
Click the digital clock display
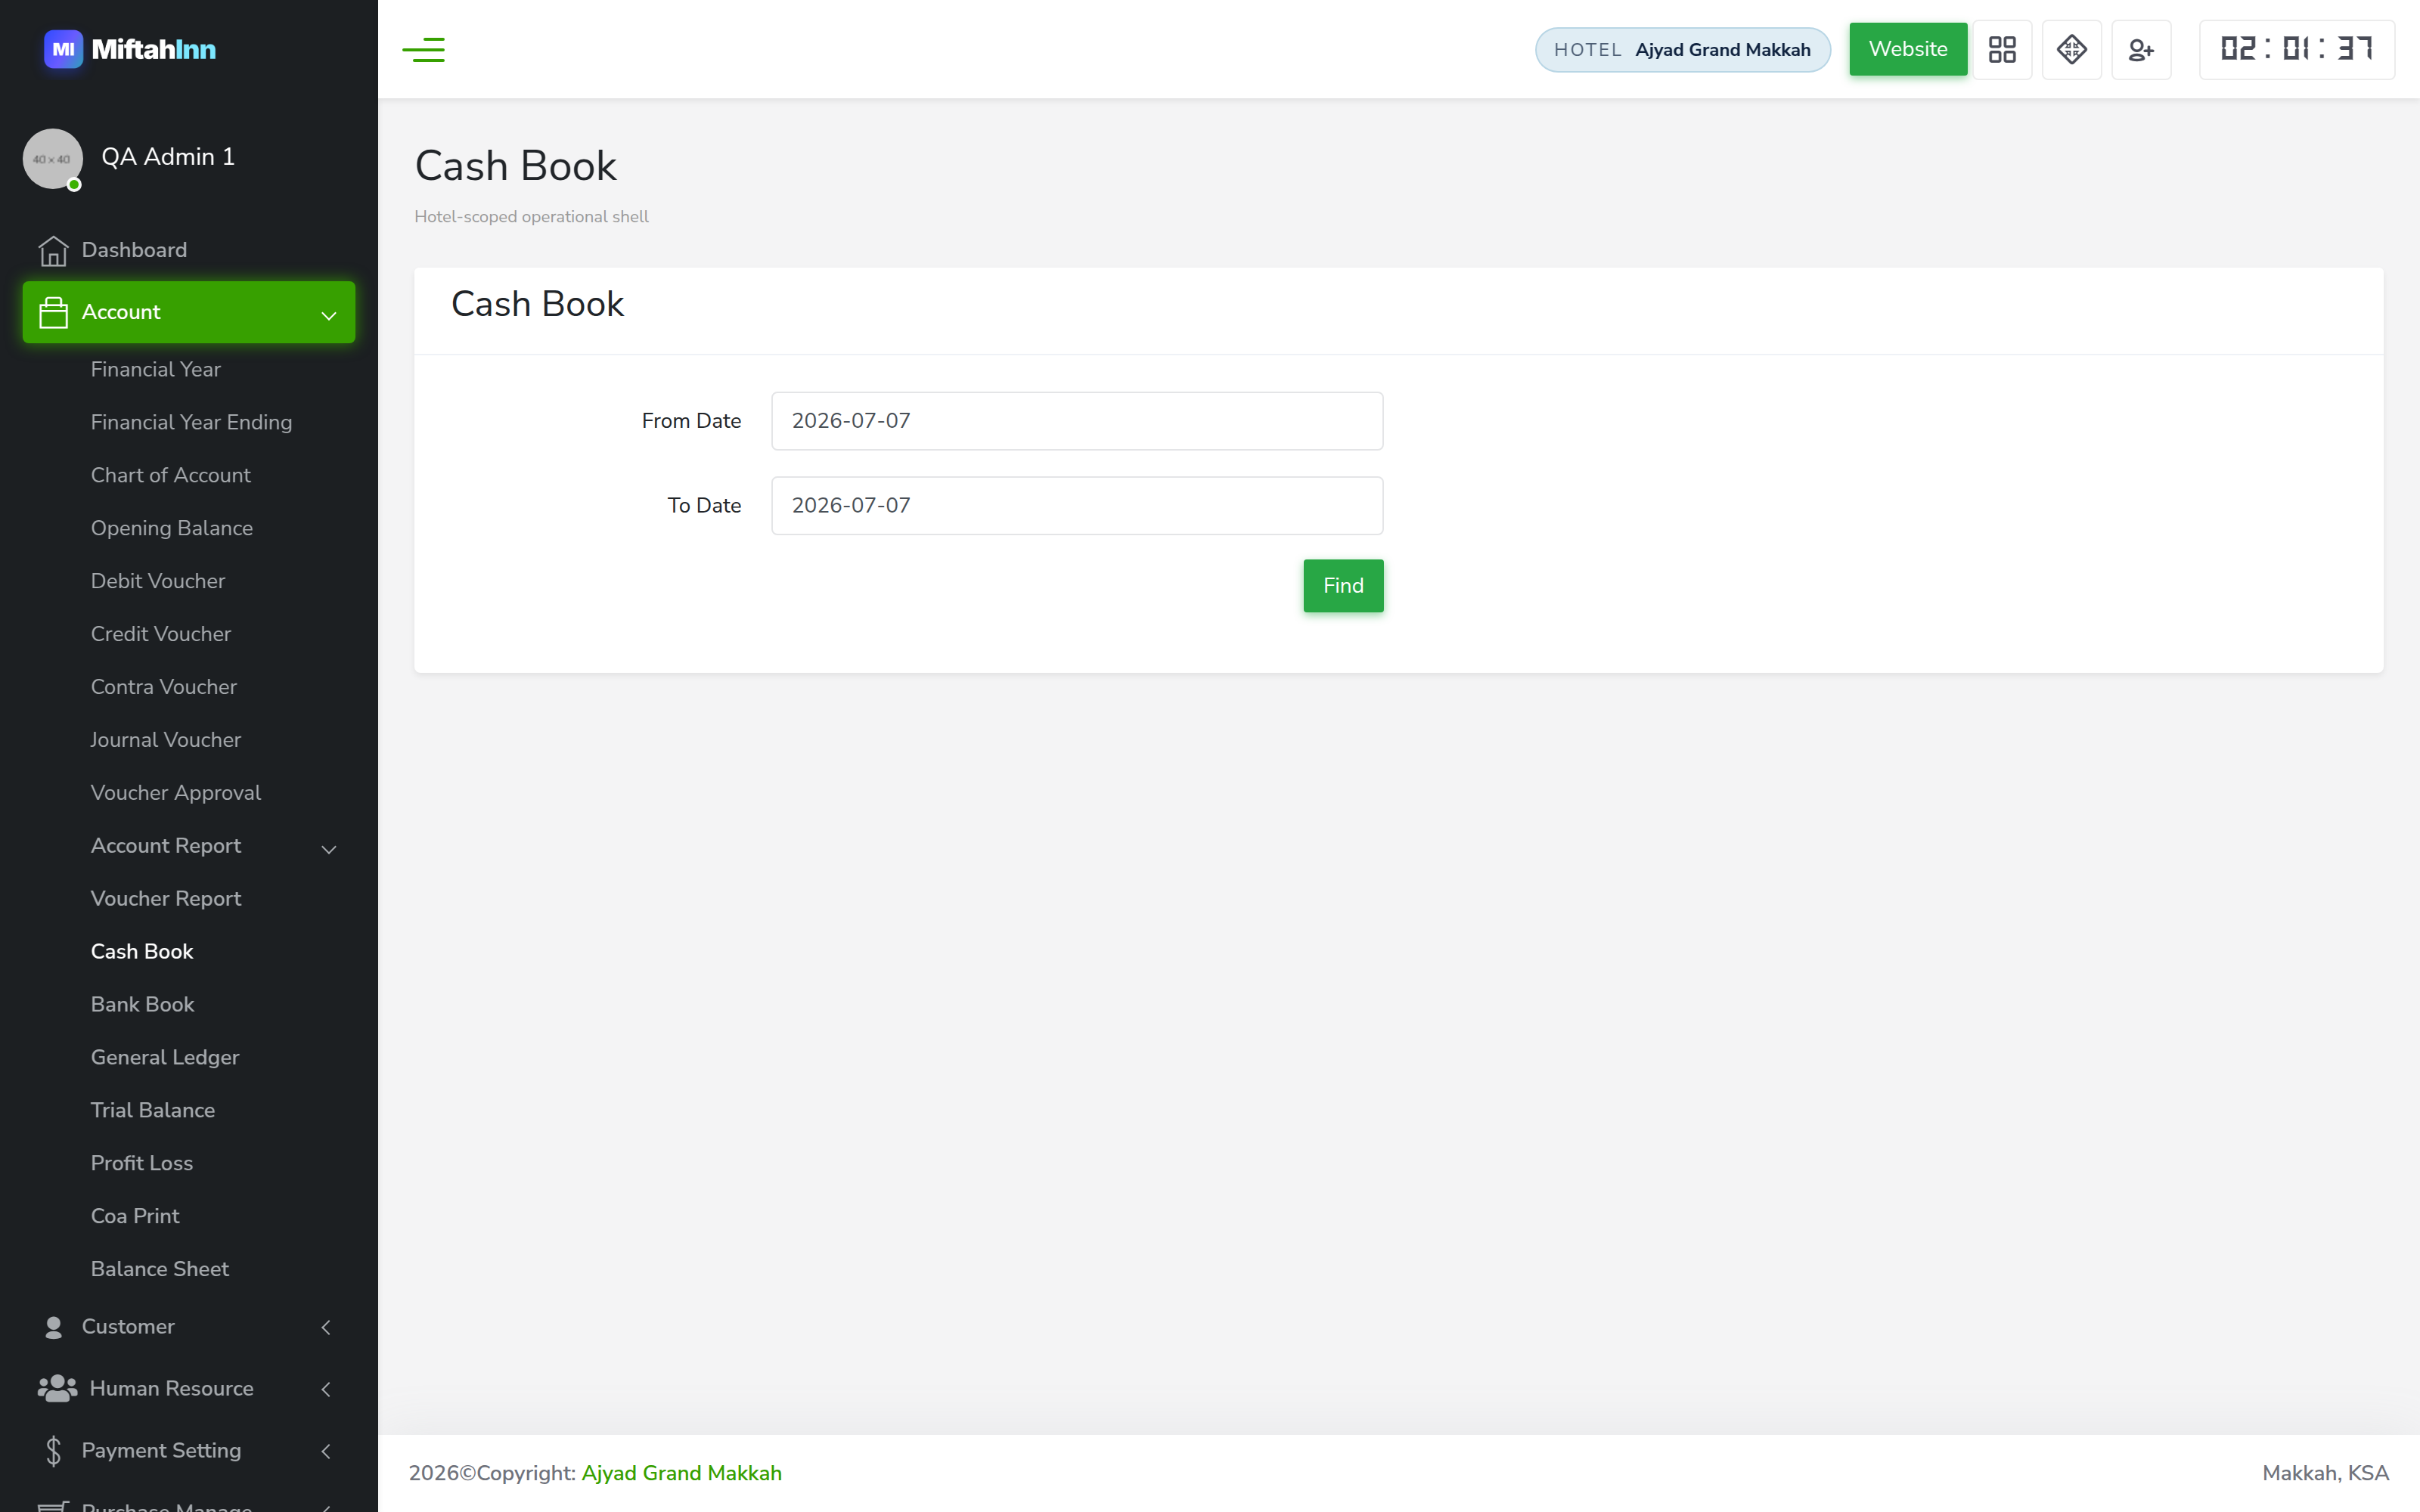tap(2296, 49)
